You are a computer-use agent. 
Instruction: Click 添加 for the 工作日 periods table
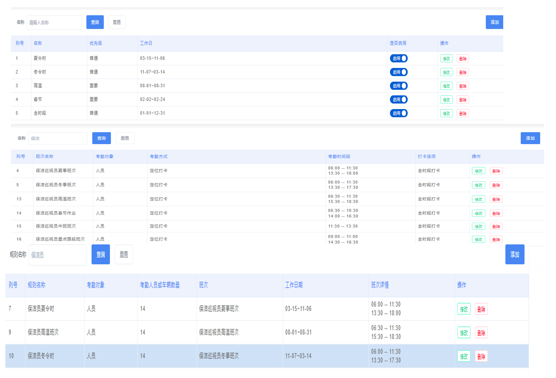pos(494,22)
